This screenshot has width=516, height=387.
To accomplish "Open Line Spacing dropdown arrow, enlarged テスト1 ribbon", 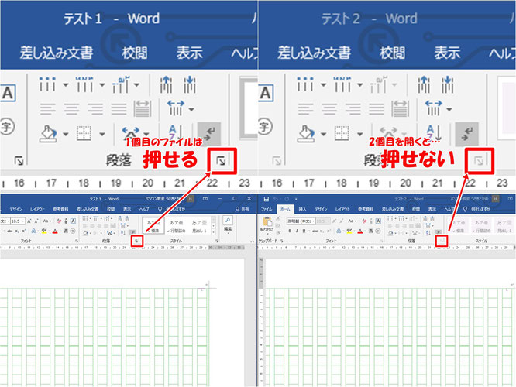I will [191, 109].
